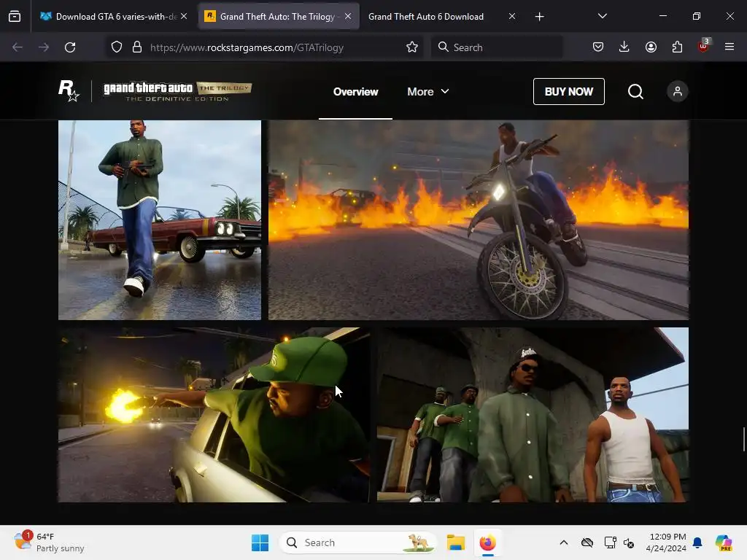
Task: Reload the current page
Action: pyautogui.click(x=70, y=47)
